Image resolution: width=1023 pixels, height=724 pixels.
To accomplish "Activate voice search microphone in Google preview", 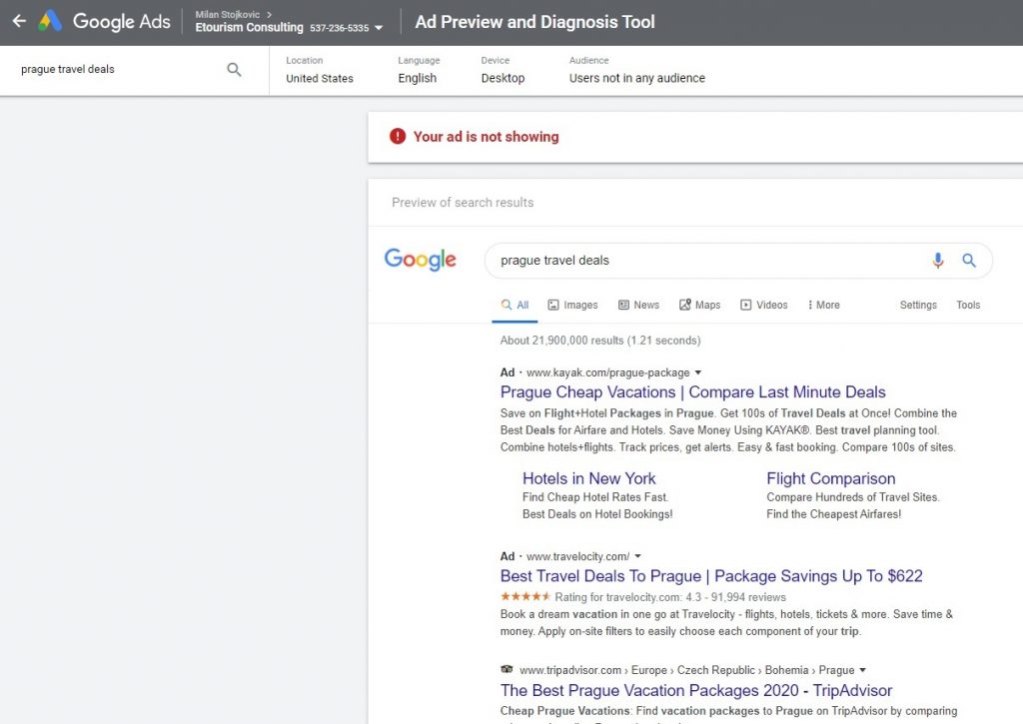I will tap(937, 261).
